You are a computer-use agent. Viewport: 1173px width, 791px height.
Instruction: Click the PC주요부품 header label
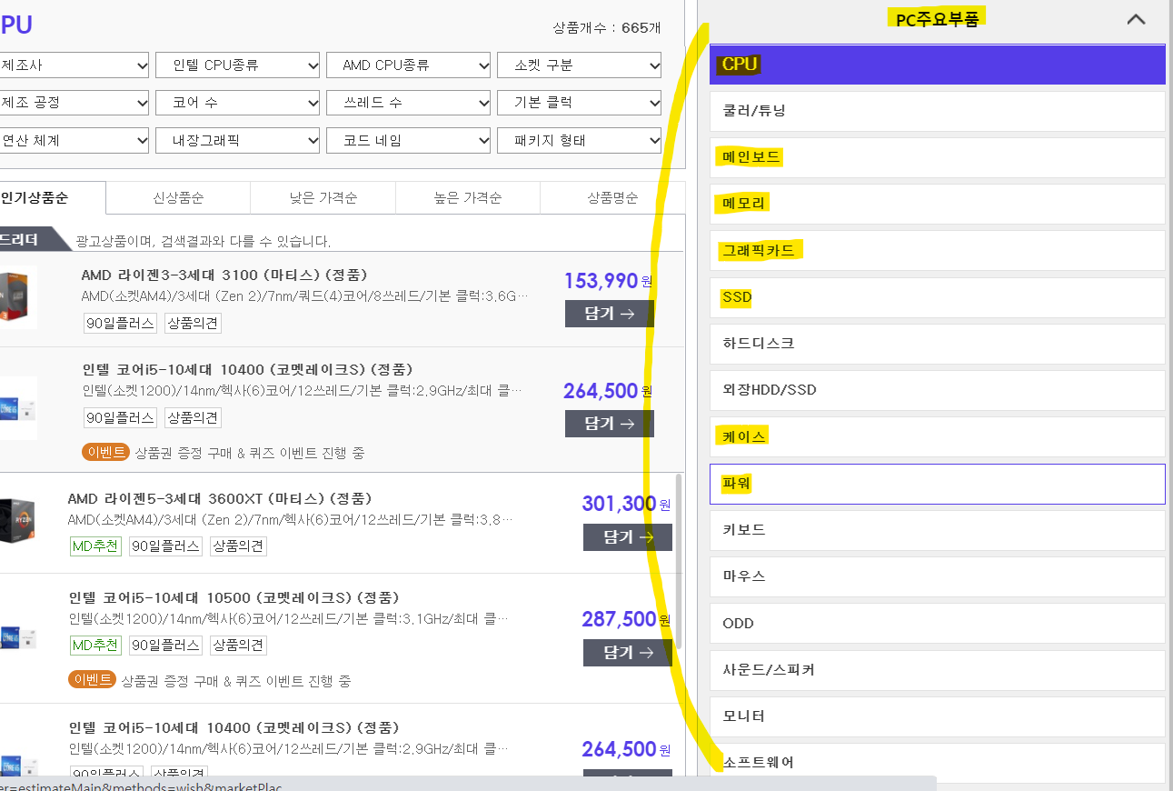938,20
